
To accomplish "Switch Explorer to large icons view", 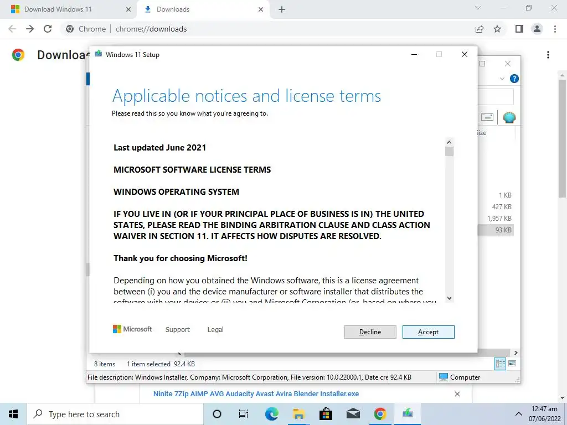I will click(x=512, y=364).
